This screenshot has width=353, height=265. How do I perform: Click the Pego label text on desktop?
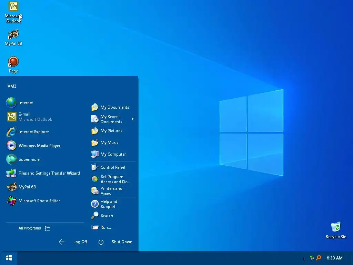13,71
